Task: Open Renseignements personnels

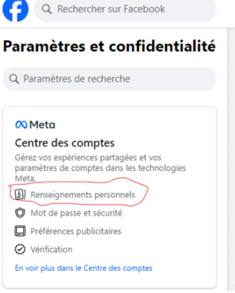Action: coord(83,195)
